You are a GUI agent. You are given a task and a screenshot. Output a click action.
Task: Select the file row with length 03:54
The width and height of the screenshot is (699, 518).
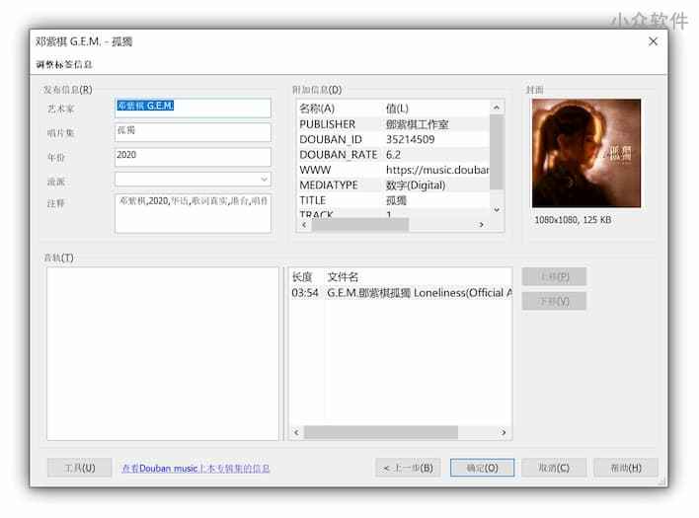click(401, 293)
